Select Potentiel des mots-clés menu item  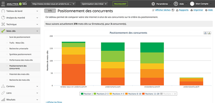(x=19, y=74)
